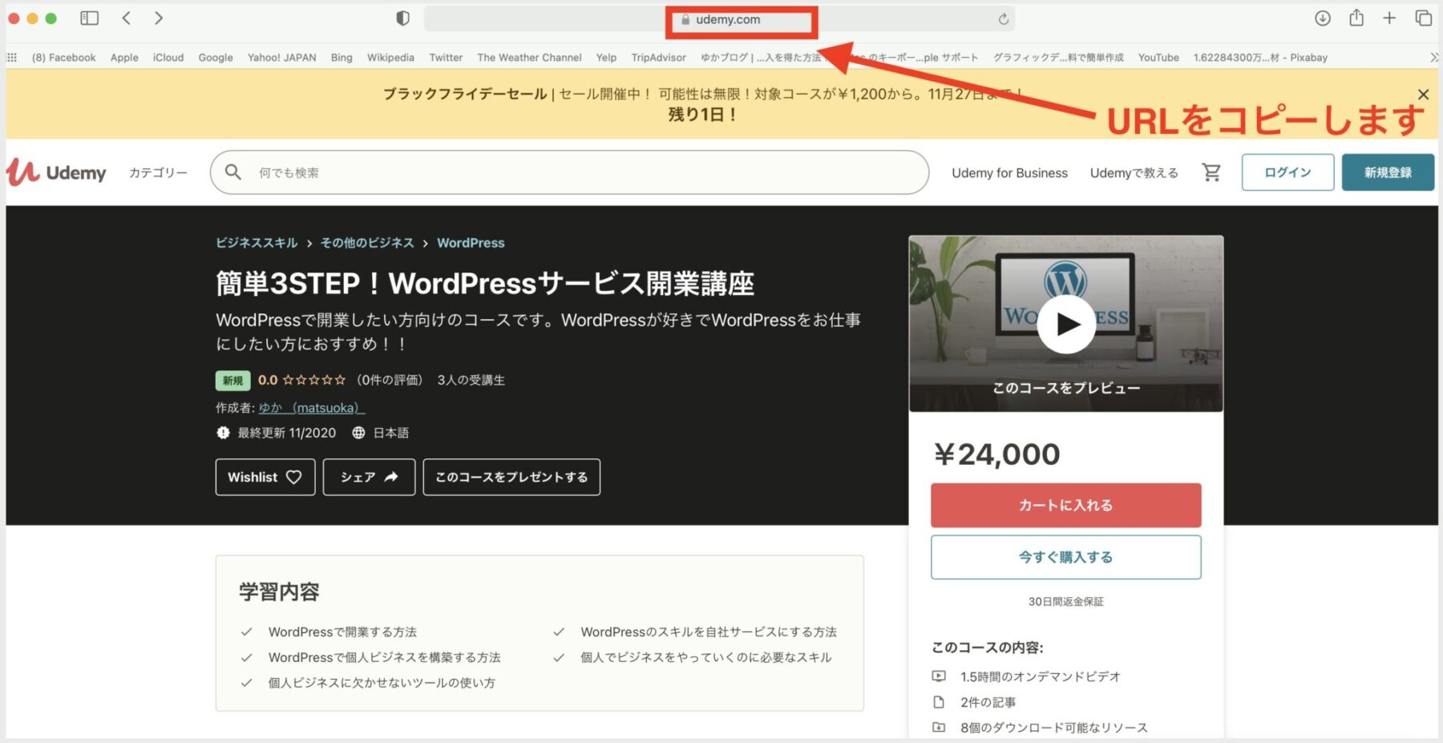This screenshot has width=1443, height=743.
Task: Open the privacy shield report icon
Action: [403, 18]
